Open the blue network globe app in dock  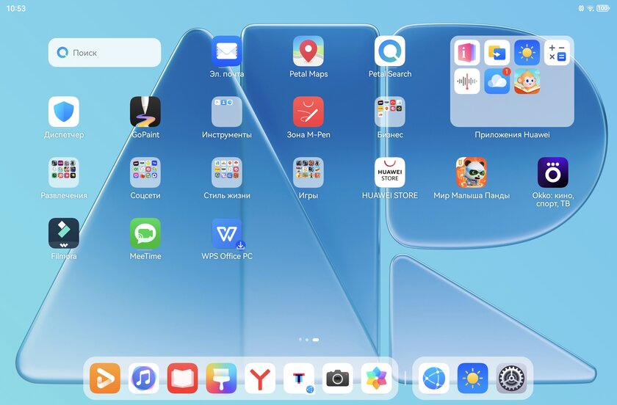tap(433, 379)
